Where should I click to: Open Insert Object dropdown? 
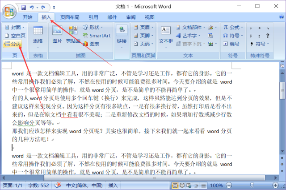tap(212, 44)
